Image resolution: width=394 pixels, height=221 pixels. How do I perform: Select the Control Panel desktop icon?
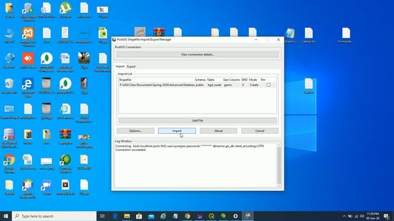coord(9,111)
